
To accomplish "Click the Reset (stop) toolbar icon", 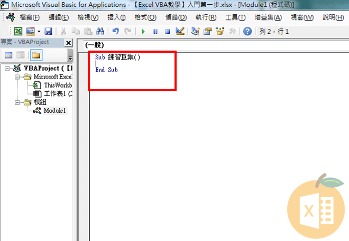I will pos(167,32).
